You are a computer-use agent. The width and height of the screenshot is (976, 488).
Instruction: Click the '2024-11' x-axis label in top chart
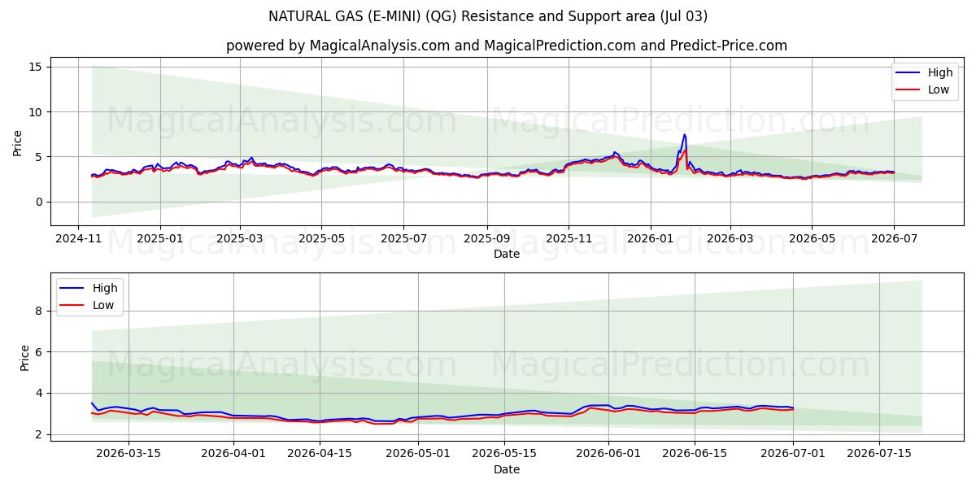(x=78, y=240)
